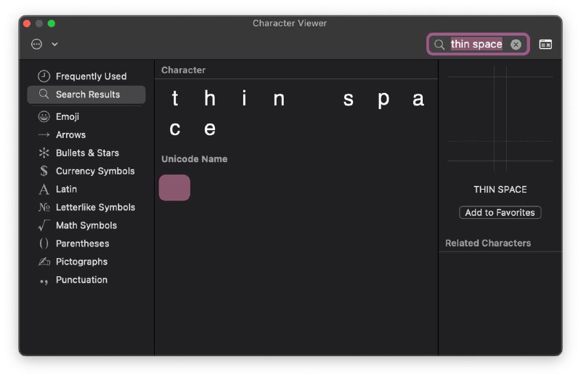This screenshot has width=581, height=378.
Task: Click the magnifying glass in search field
Action: click(439, 44)
